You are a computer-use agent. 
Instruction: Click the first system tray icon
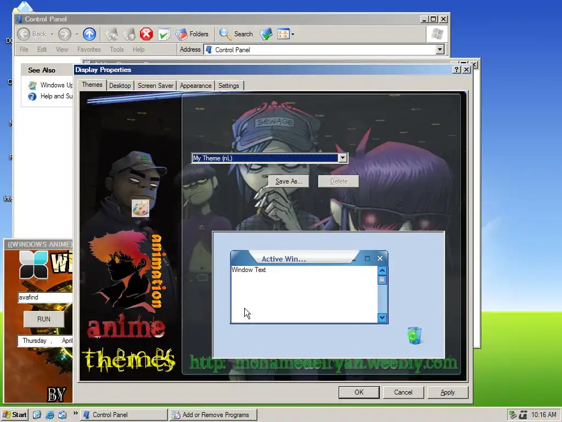tap(513, 415)
